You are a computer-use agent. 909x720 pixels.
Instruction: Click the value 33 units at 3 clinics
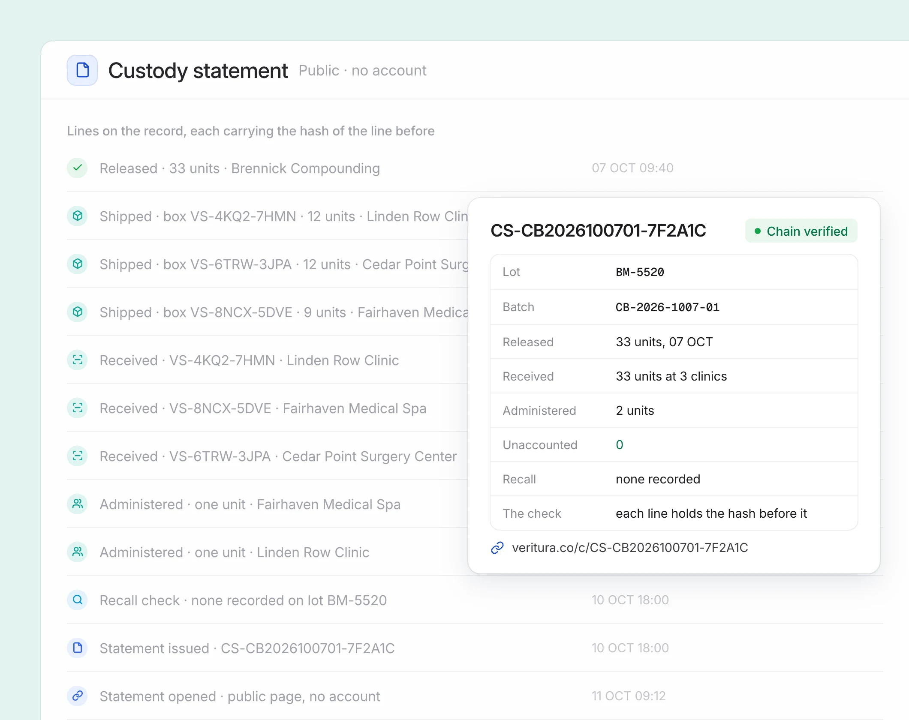[x=671, y=376]
